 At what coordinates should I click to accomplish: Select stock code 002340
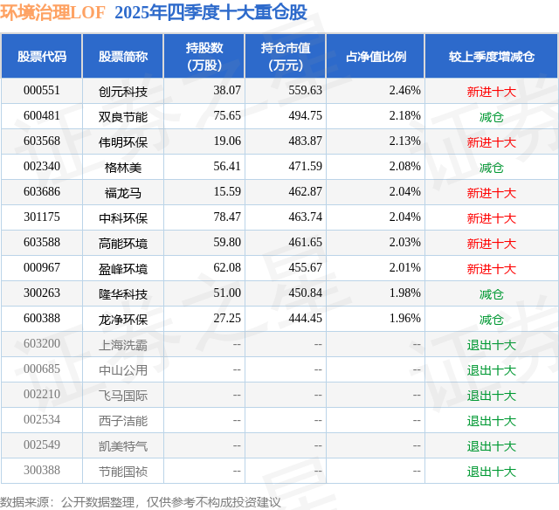coord(42,167)
